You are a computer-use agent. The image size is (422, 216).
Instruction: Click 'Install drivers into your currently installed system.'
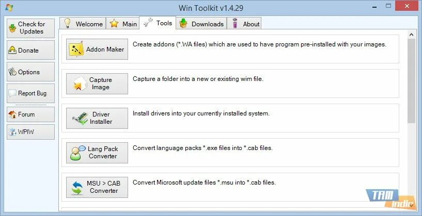click(x=201, y=113)
